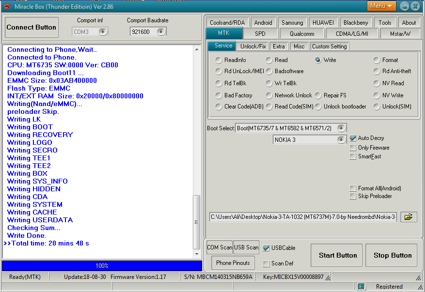This screenshot has width=425, height=292.
Task: Open the Unlock/Fix sub-tab
Action: click(x=253, y=46)
